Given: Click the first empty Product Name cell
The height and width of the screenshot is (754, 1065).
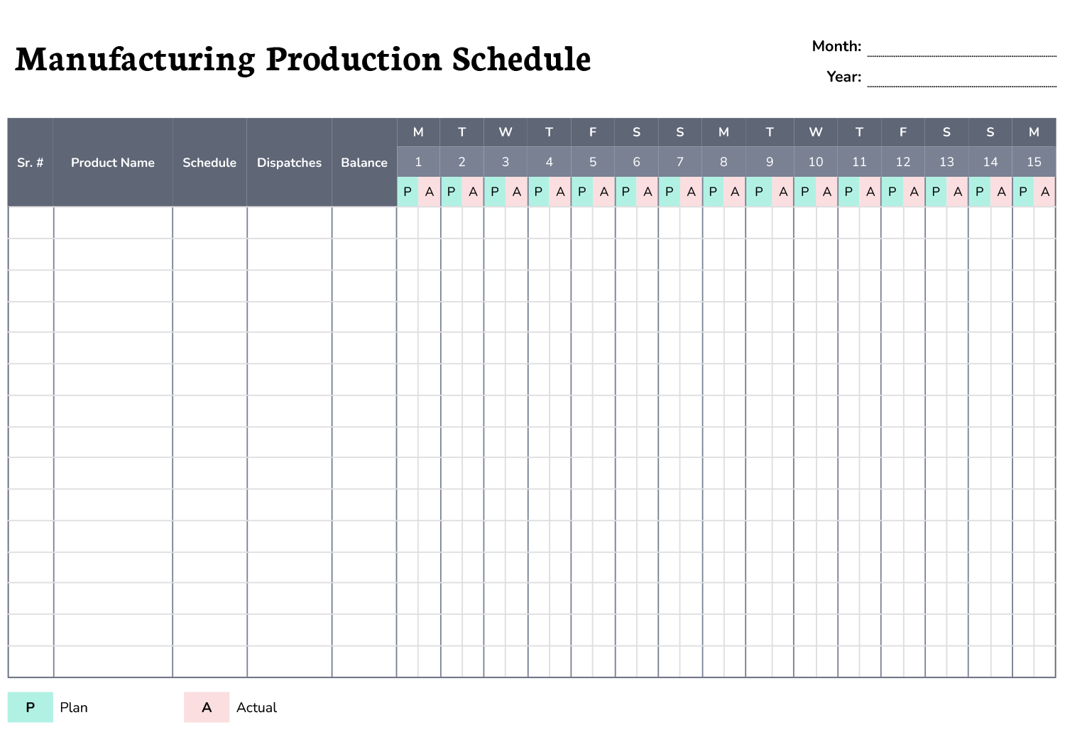Looking at the screenshot, I should point(113,223).
